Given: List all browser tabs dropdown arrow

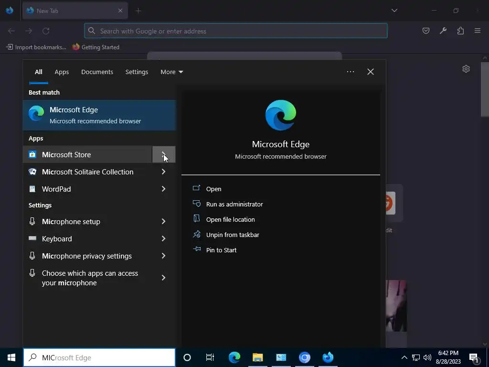Looking at the screenshot, I should (394, 11).
